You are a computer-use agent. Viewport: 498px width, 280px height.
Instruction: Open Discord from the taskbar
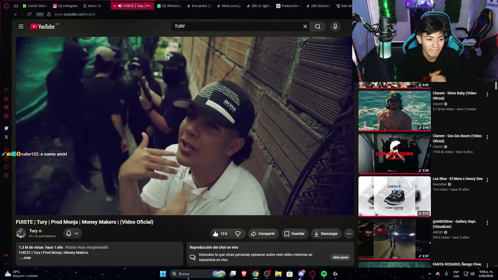click(x=301, y=274)
